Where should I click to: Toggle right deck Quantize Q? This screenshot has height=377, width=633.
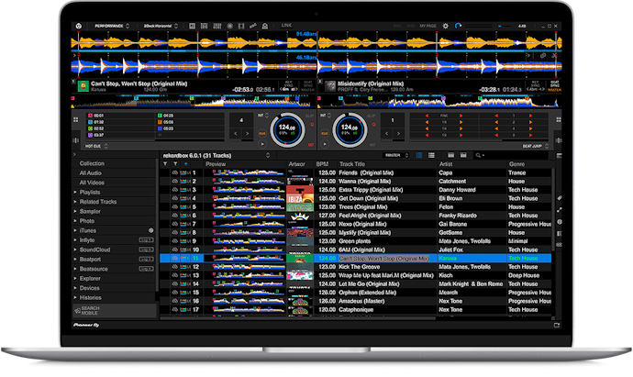pos(374,125)
